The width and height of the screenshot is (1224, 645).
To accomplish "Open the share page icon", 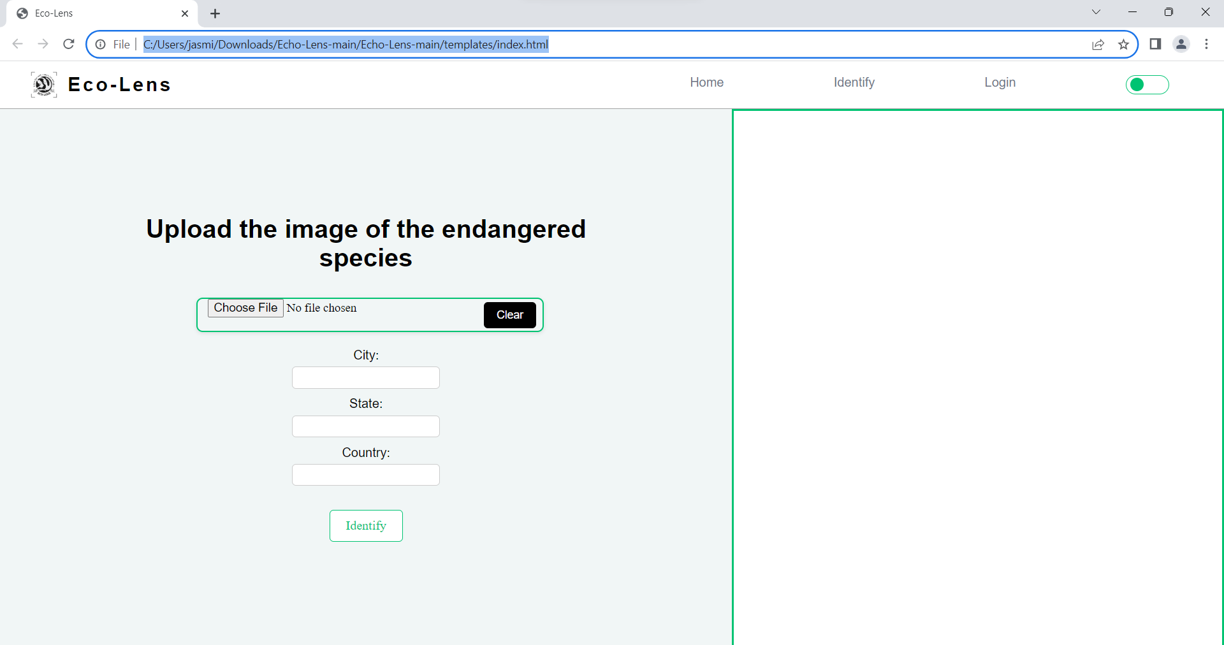I will [x=1098, y=44].
